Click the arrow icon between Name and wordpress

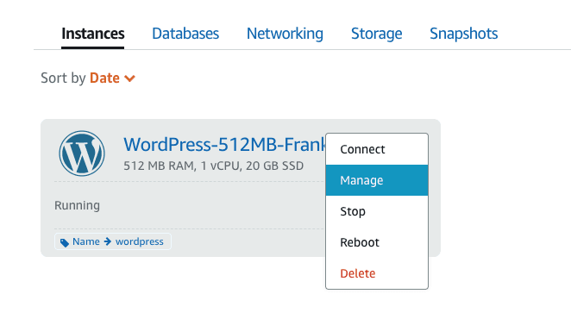tap(108, 241)
